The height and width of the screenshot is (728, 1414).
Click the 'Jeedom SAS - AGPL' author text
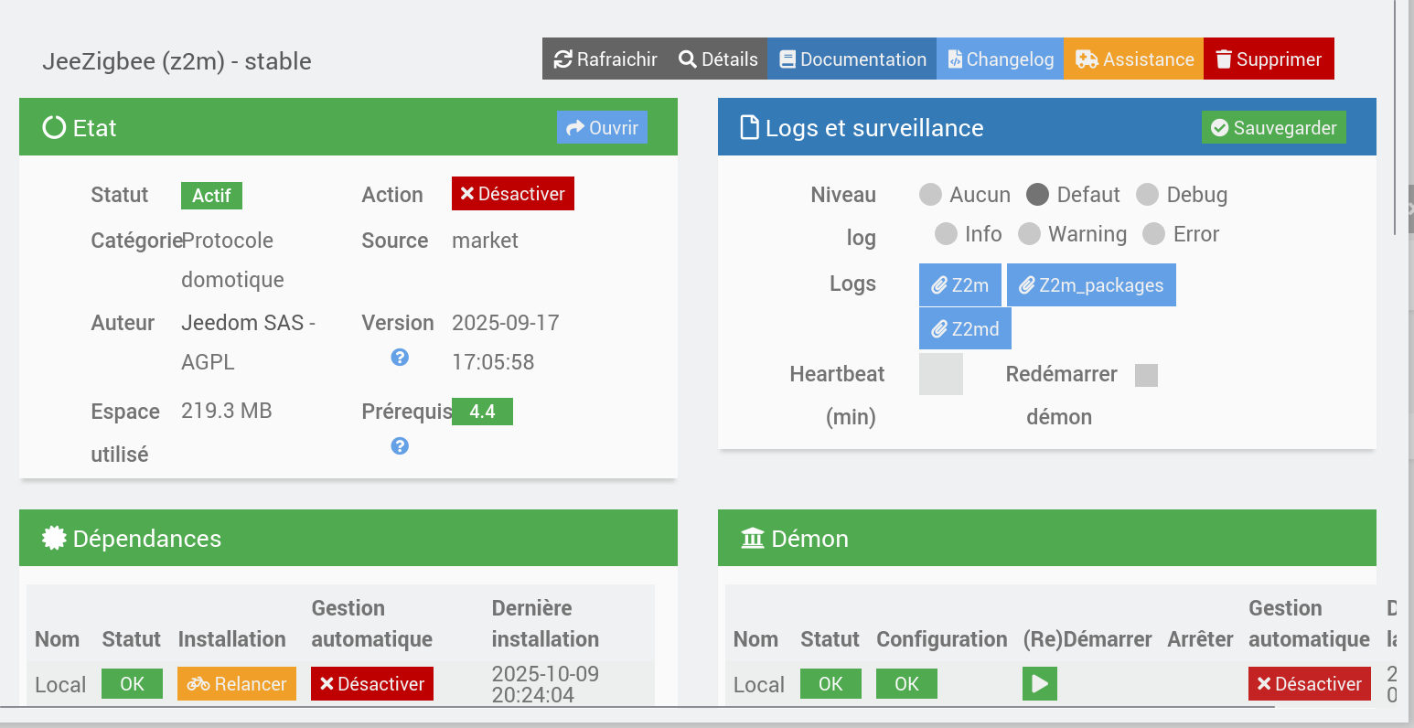click(248, 342)
